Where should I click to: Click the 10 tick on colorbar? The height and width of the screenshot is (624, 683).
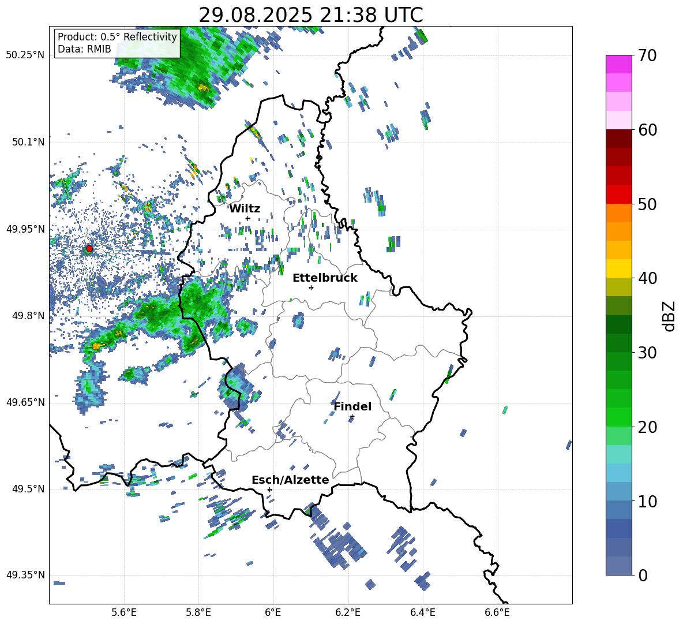pyautogui.click(x=647, y=501)
